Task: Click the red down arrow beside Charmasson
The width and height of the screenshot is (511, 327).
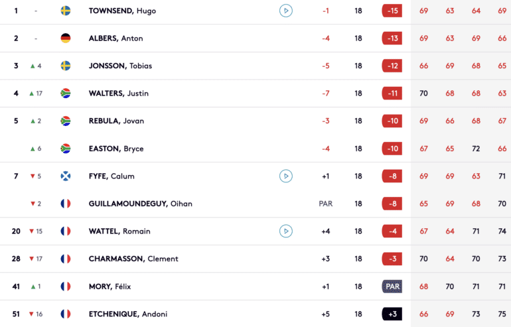Action: coord(32,259)
